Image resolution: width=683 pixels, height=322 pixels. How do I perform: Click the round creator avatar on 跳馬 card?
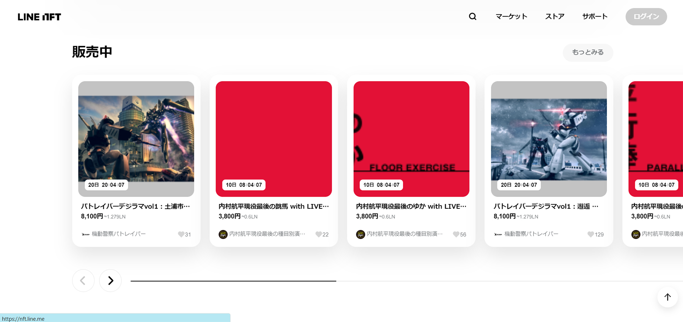pos(223,234)
